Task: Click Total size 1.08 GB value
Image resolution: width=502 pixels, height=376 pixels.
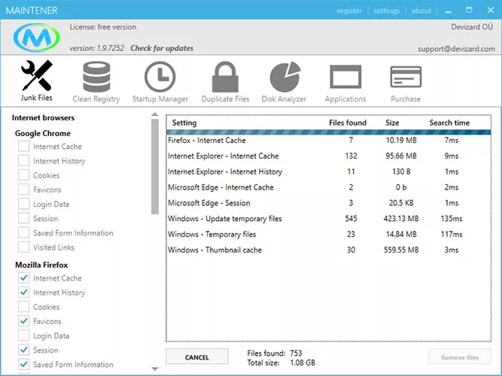Action: 303,362
